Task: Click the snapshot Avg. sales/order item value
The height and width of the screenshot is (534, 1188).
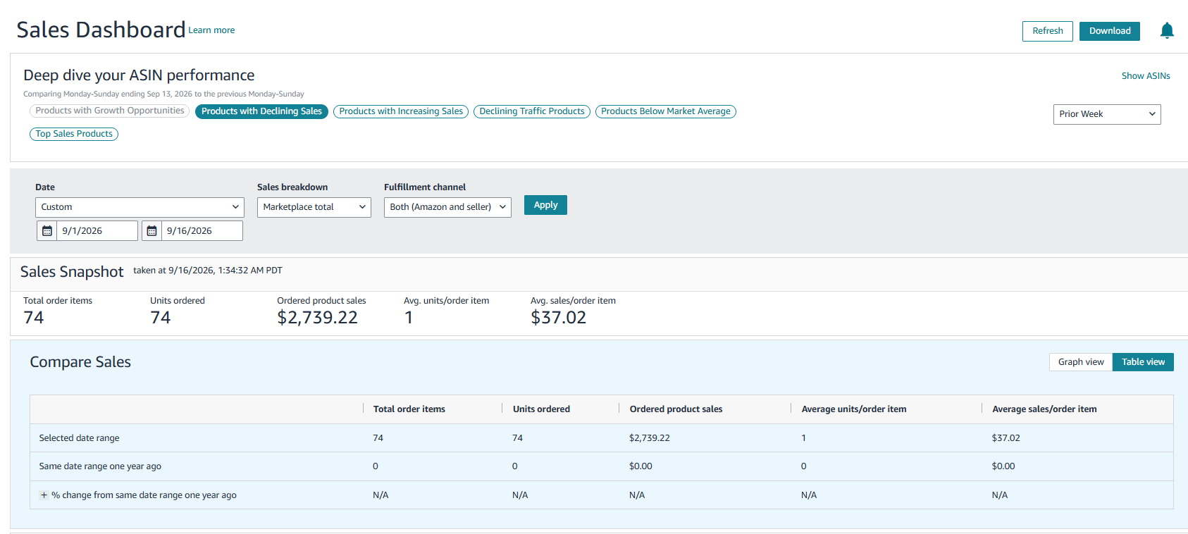Action: pyautogui.click(x=558, y=318)
